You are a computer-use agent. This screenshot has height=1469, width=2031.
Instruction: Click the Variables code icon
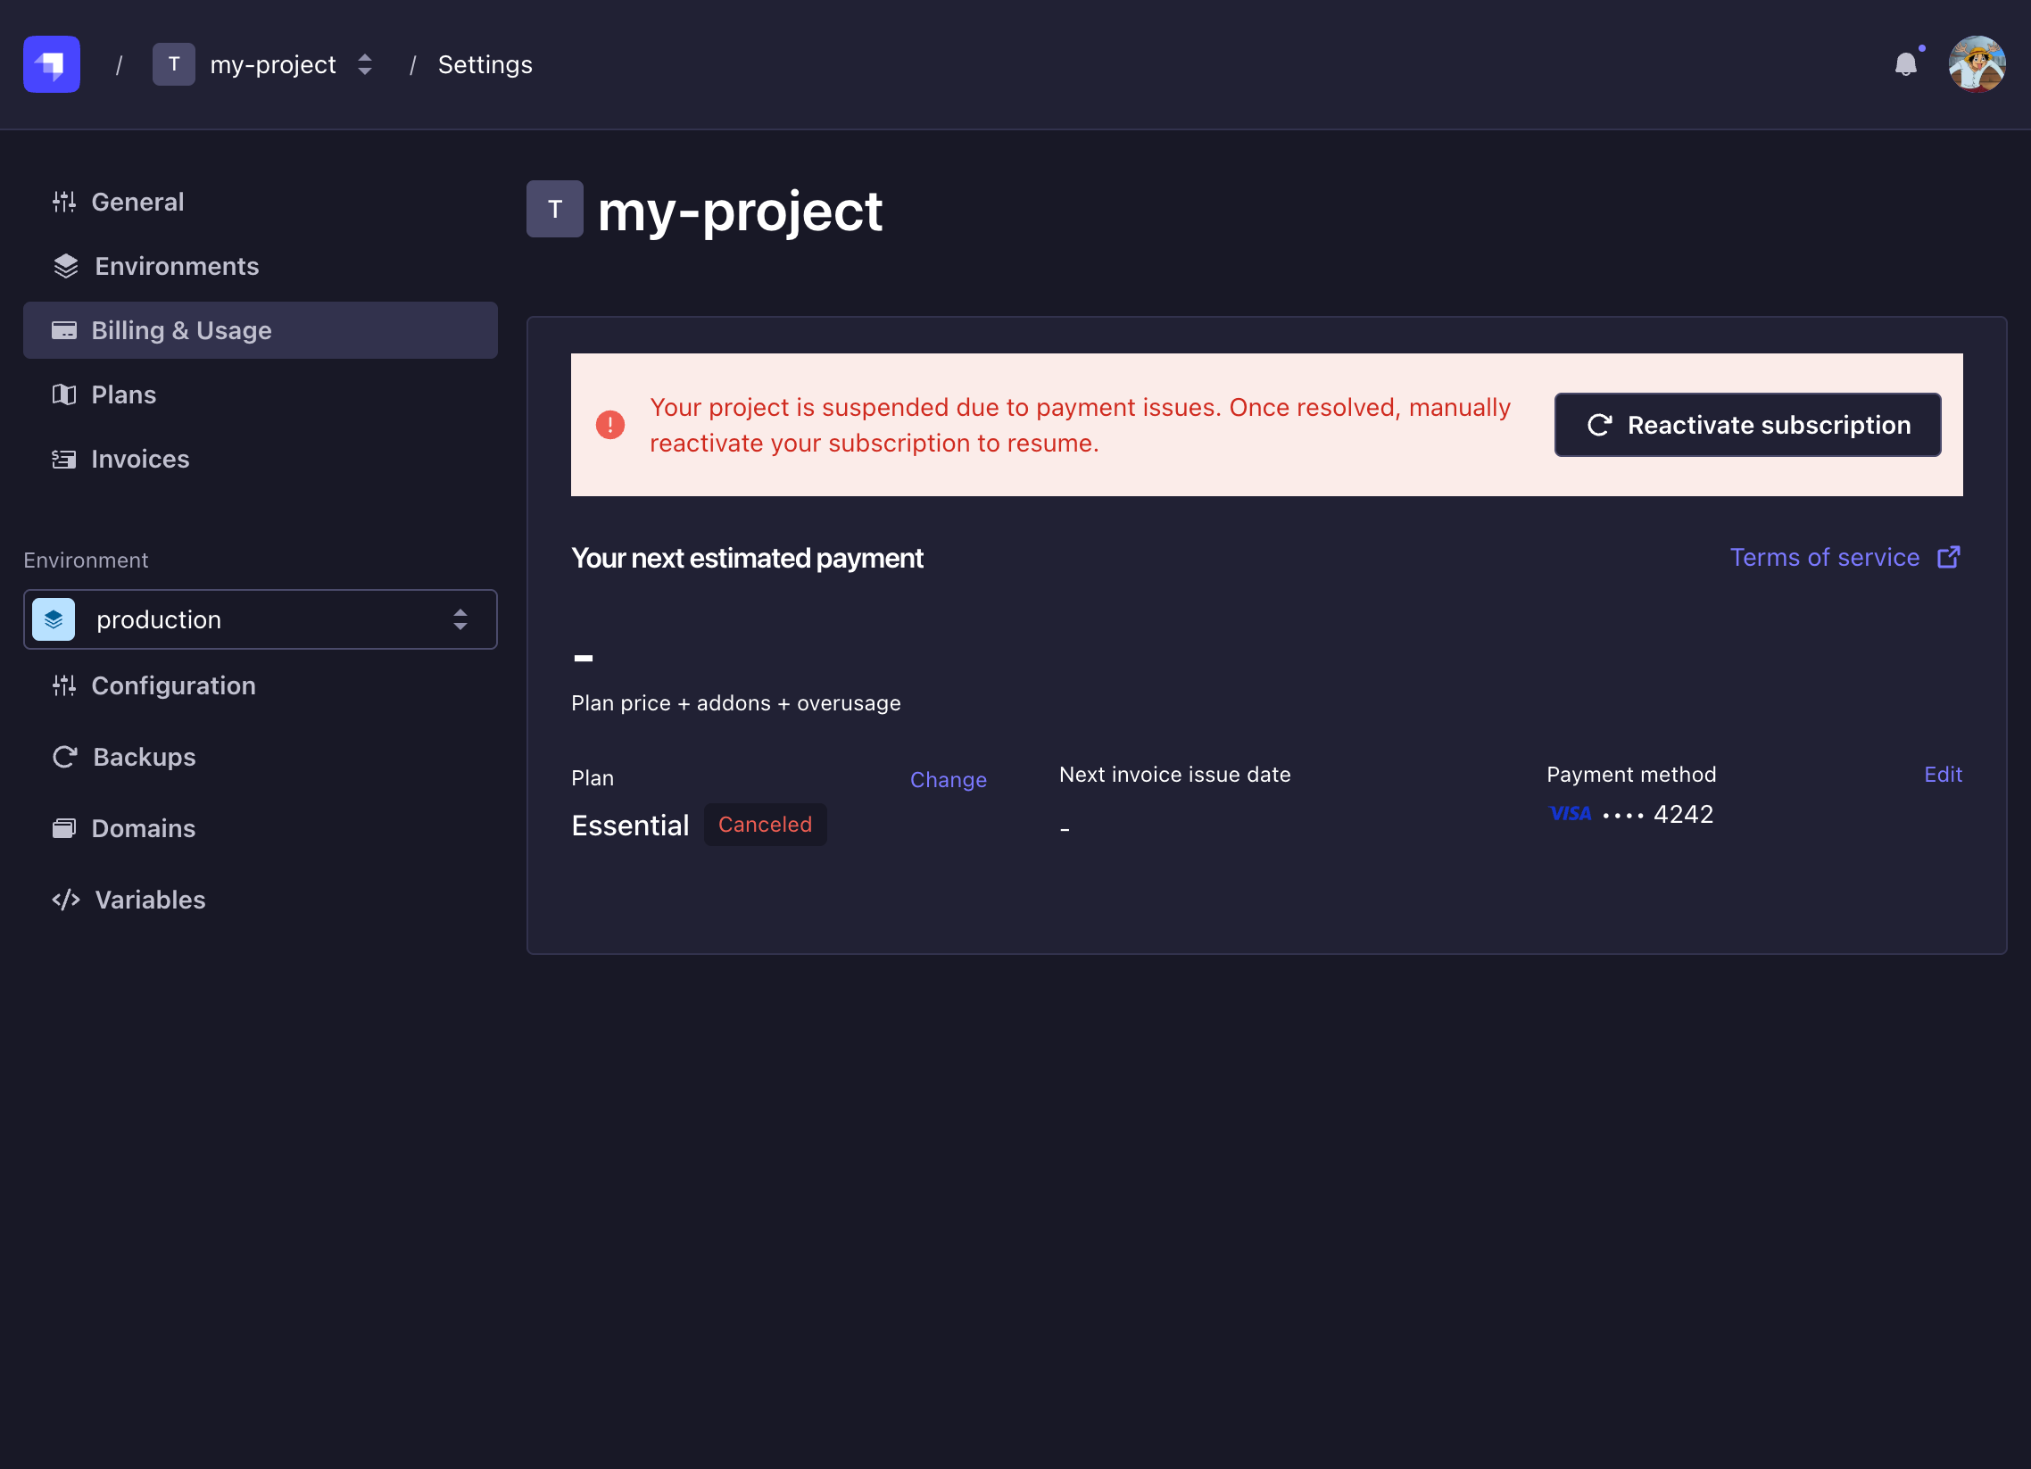pos(65,900)
